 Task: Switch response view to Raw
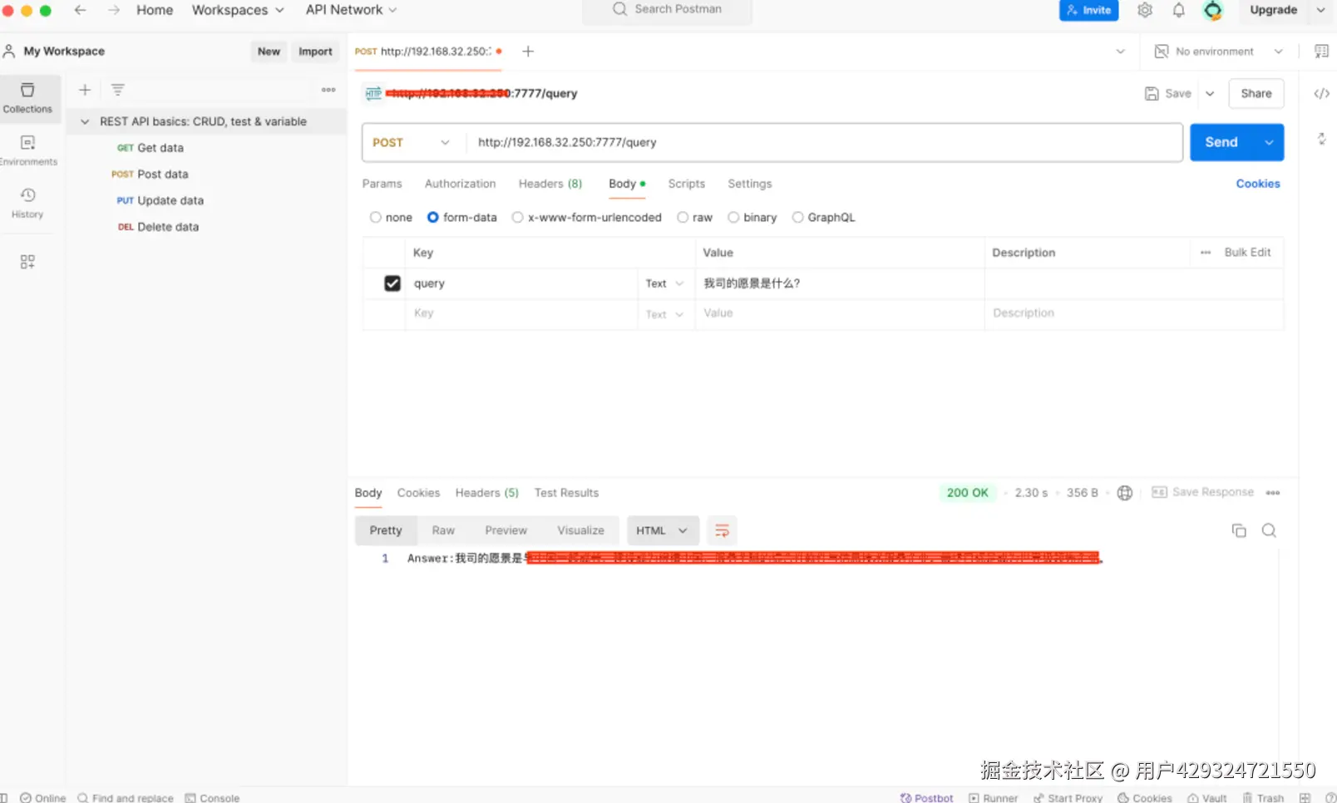(x=443, y=530)
